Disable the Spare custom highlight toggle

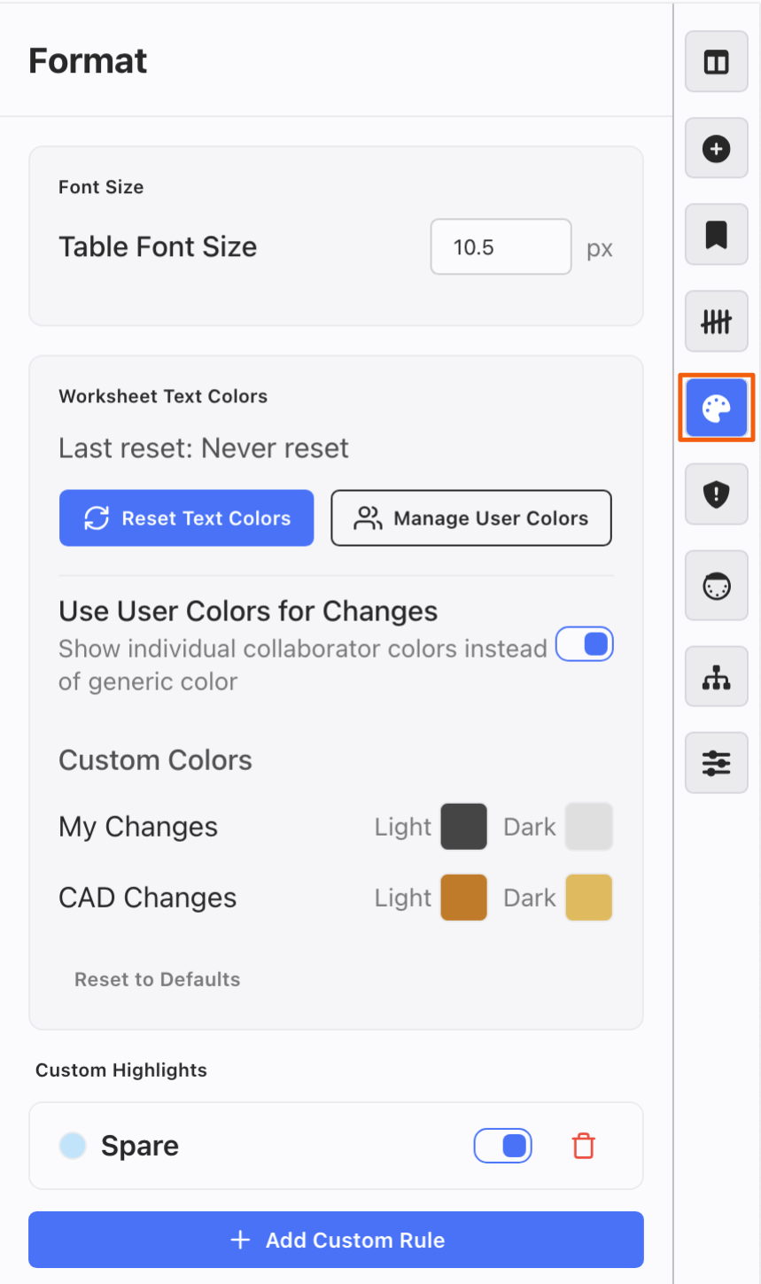[503, 1146]
